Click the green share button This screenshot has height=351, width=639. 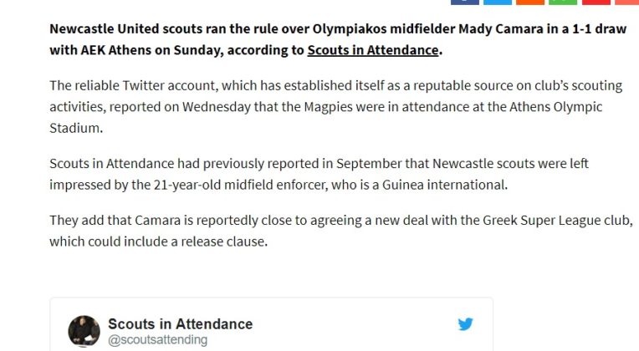pos(563,3)
